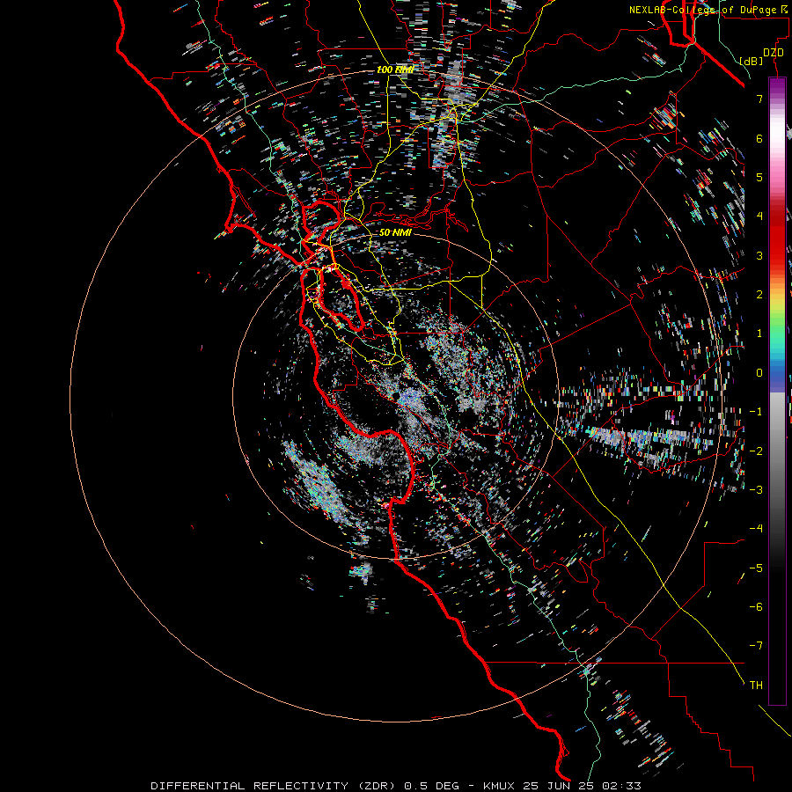Click the "7" value on color scale

[759, 99]
